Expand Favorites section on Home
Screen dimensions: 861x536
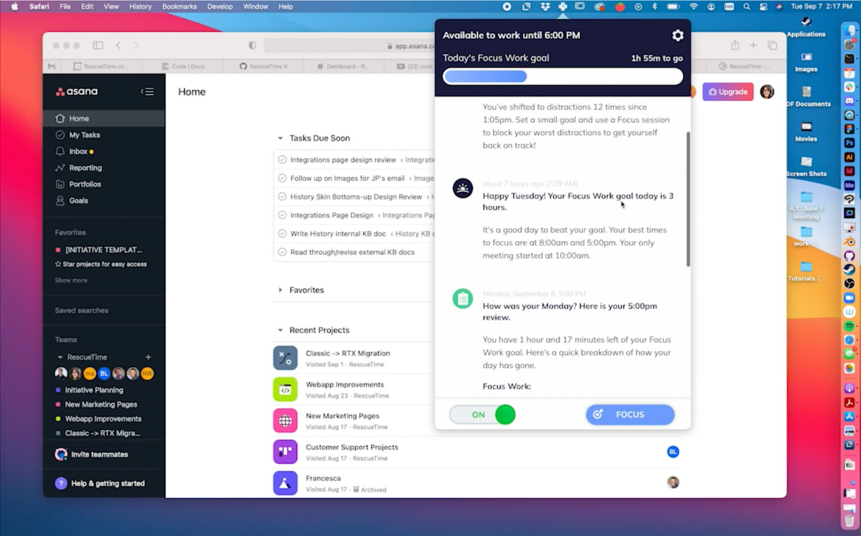pos(280,290)
